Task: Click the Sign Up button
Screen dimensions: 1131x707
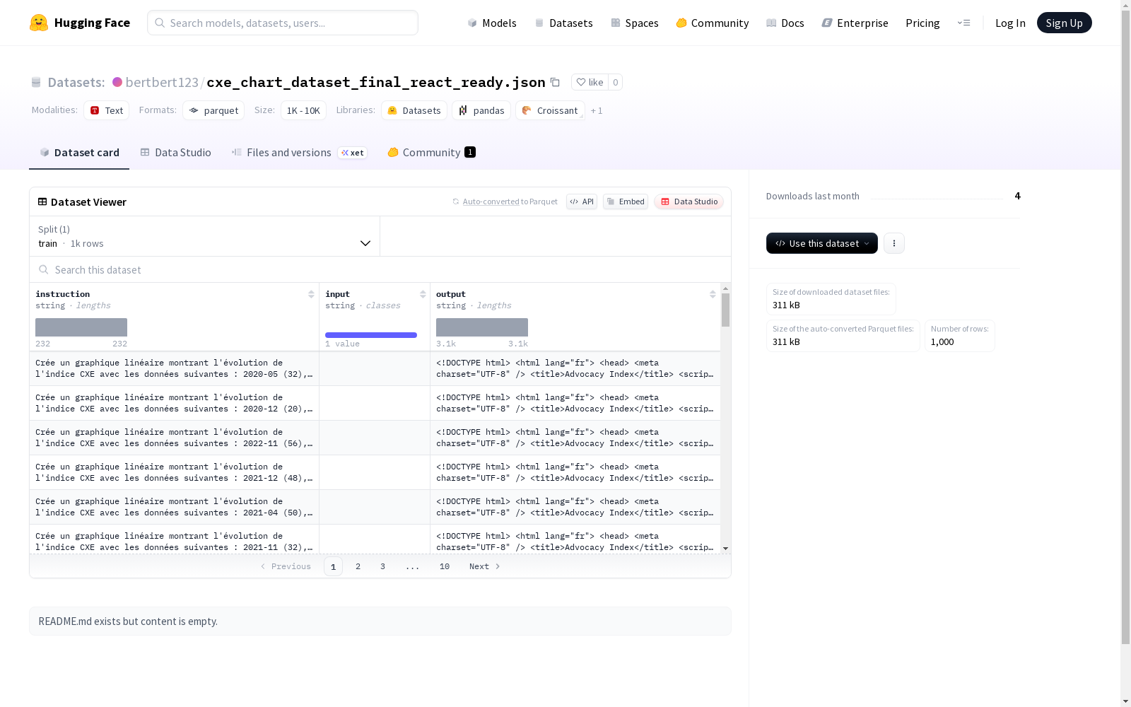Action: pyautogui.click(x=1064, y=23)
